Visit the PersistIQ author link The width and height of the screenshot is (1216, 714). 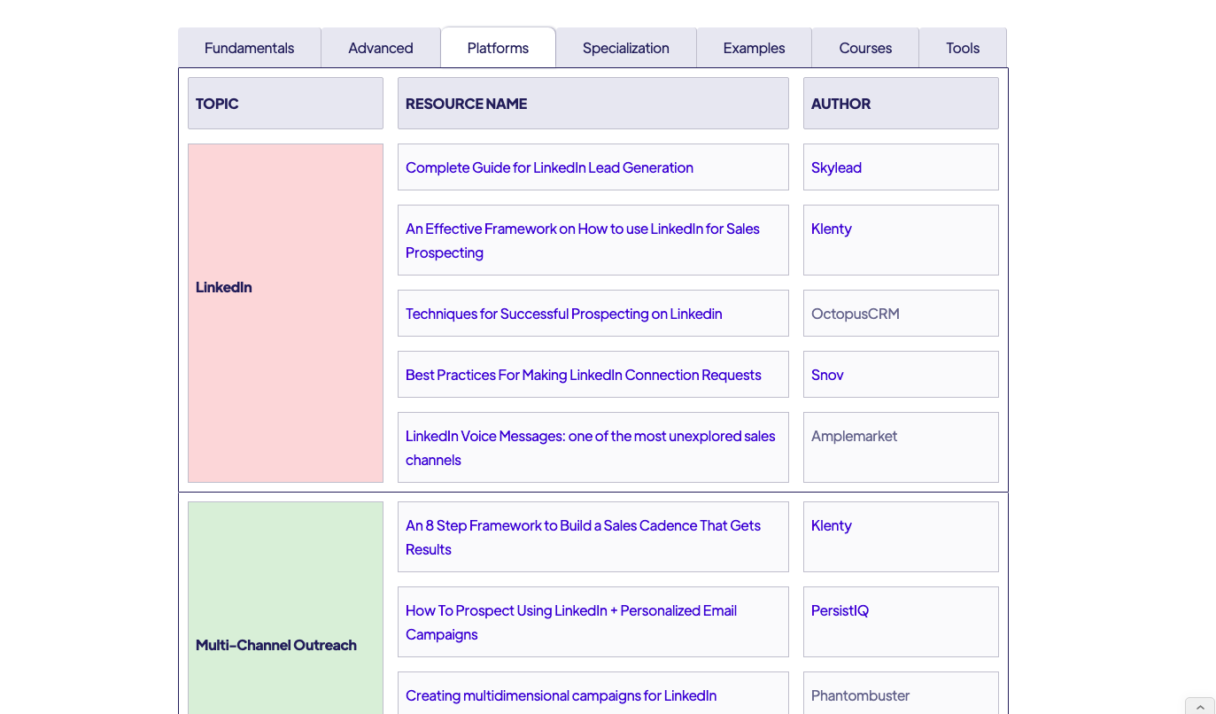click(840, 610)
